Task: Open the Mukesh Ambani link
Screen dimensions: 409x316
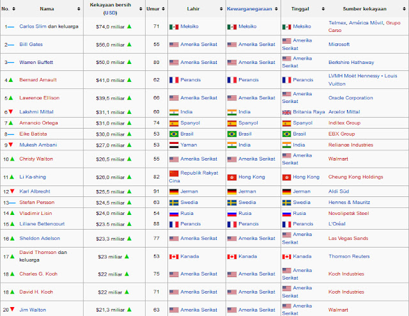Action: (38, 145)
